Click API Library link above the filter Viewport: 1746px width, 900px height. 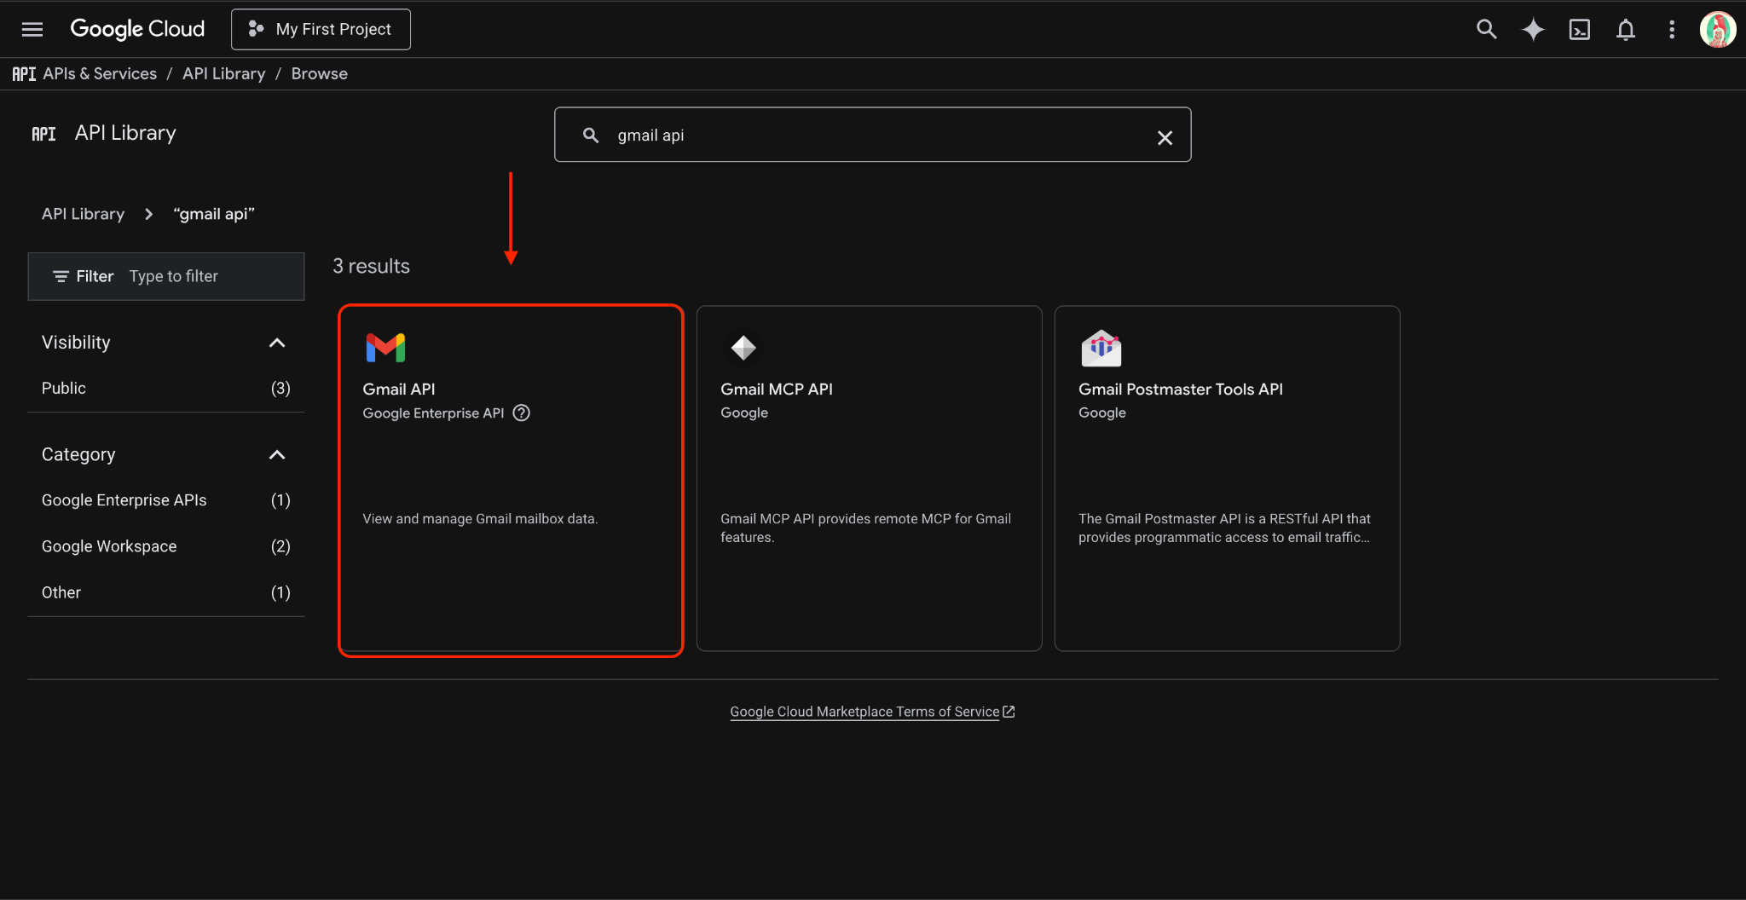[83, 214]
